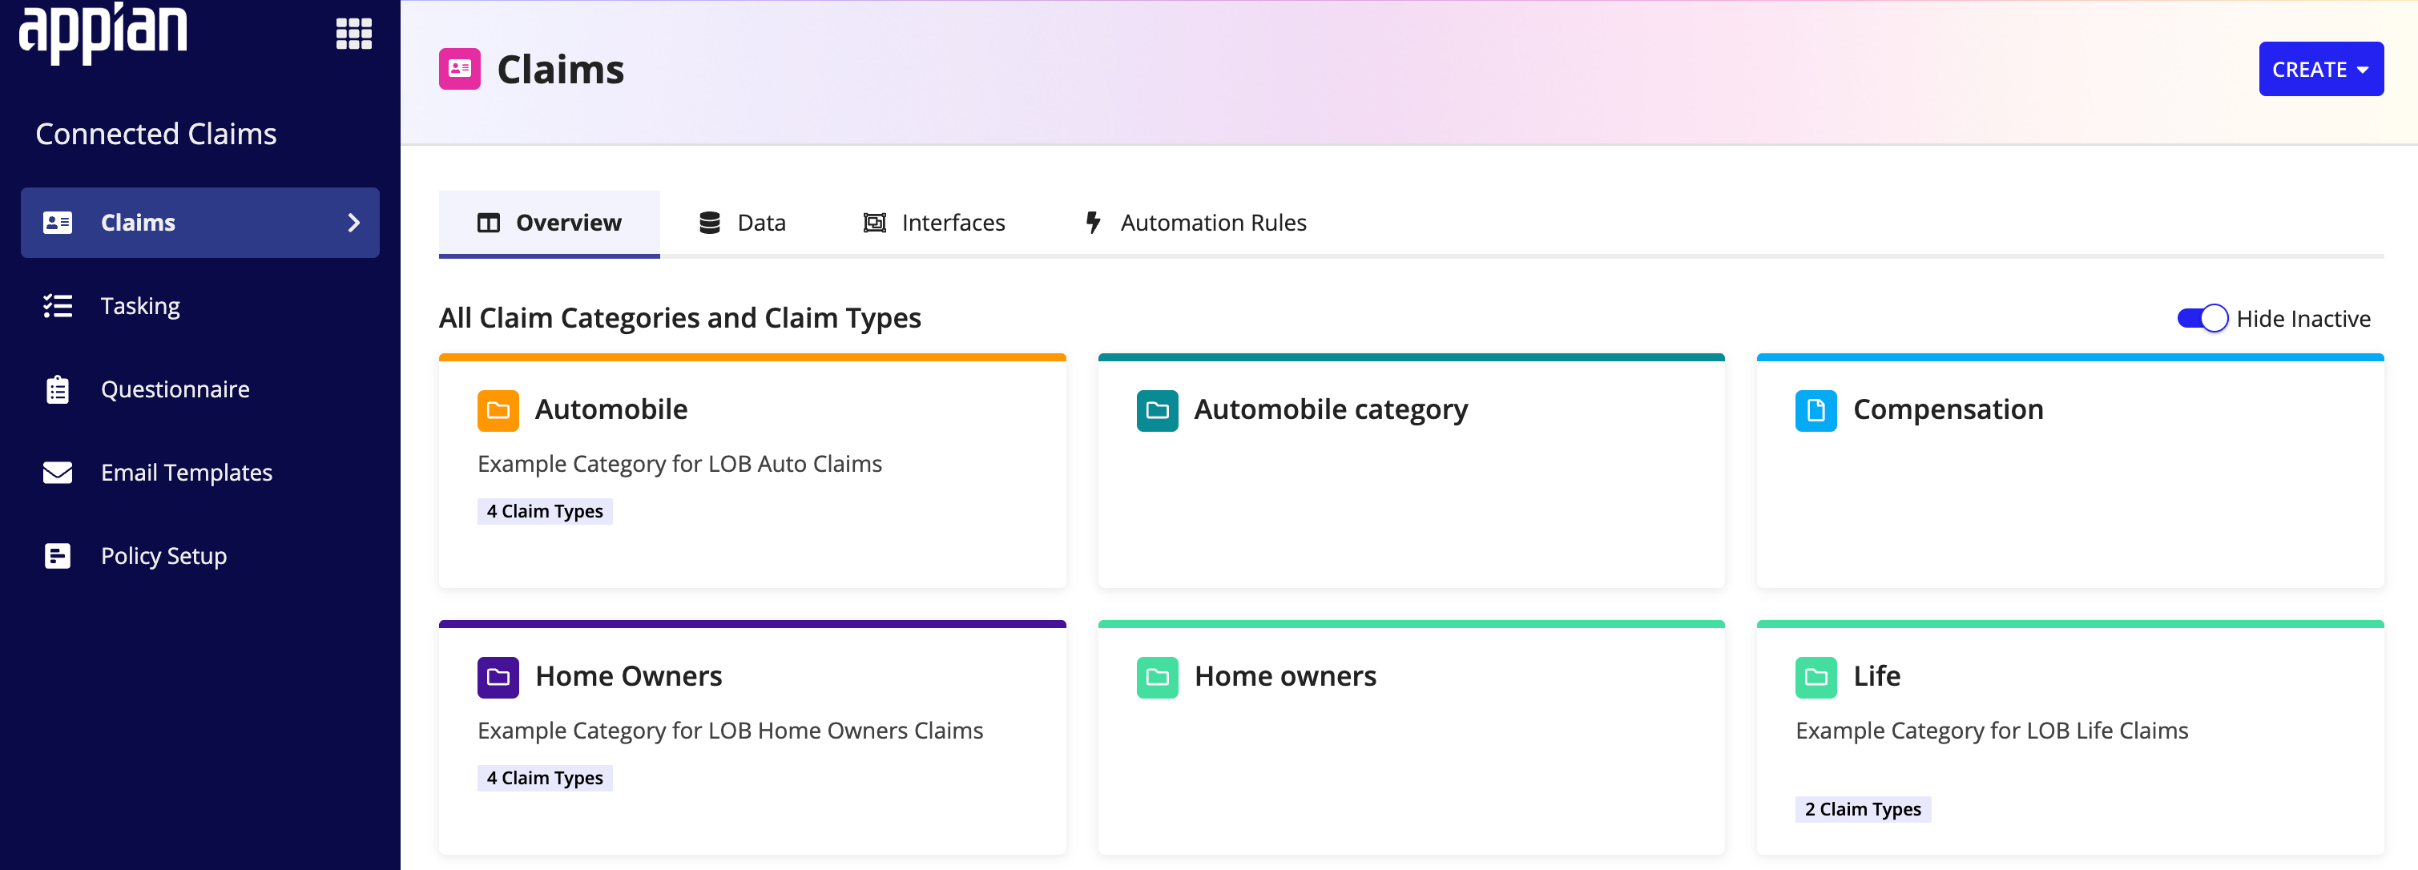Click the Email Templates envelope icon

click(x=58, y=472)
